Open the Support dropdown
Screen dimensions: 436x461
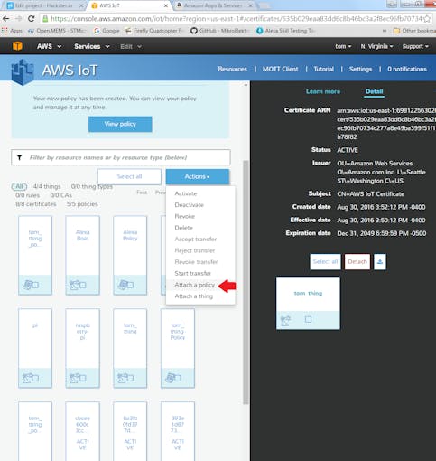[x=415, y=46]
